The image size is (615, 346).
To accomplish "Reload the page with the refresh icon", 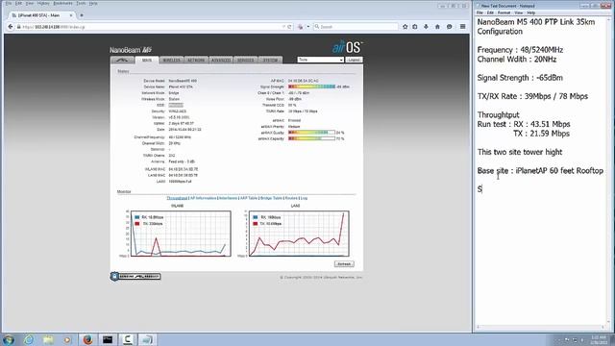I will point(289,27).
